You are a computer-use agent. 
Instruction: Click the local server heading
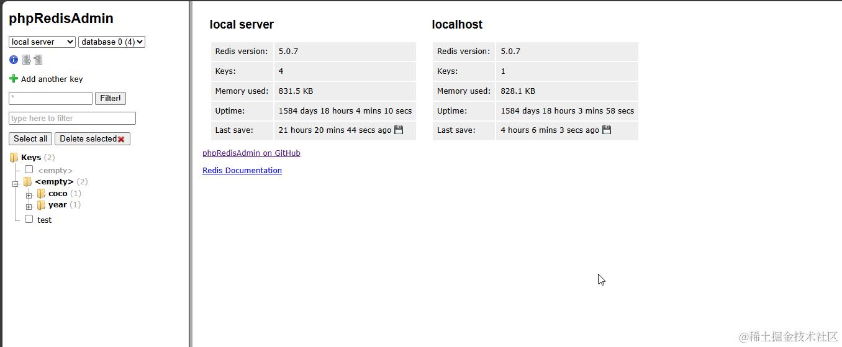coord(242,24)
